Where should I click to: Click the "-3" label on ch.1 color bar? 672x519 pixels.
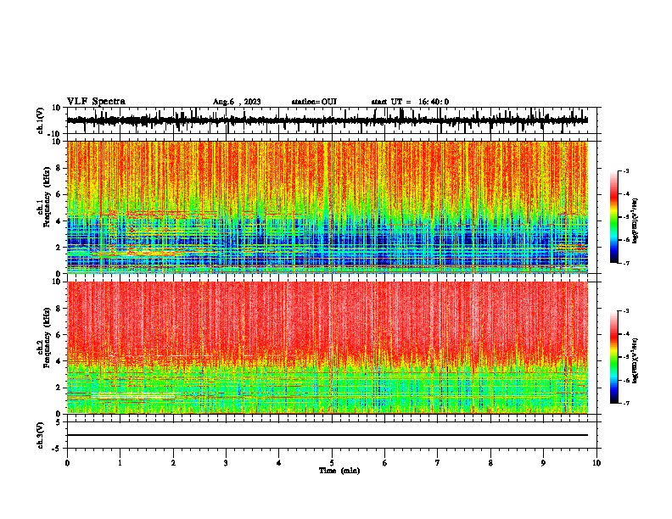tap(625, 171)
